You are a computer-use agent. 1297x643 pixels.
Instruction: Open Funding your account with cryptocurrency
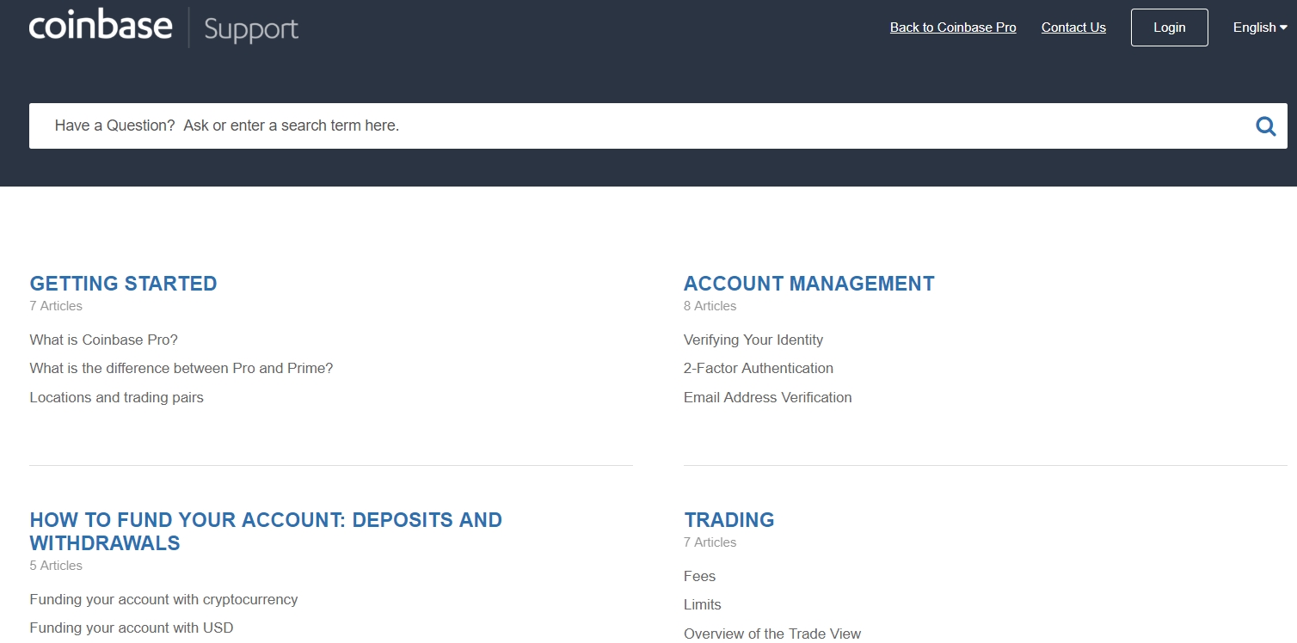pyautogui.click(x=163, y=599)
